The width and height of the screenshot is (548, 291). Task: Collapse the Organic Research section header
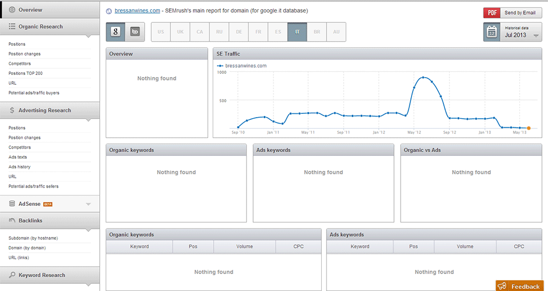pyautogui.click(x=50, y=26)
